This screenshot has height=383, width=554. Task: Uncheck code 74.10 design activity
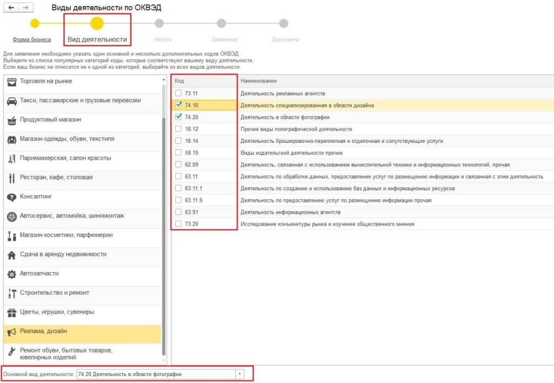pyautogui.click(x=179, y=105)
